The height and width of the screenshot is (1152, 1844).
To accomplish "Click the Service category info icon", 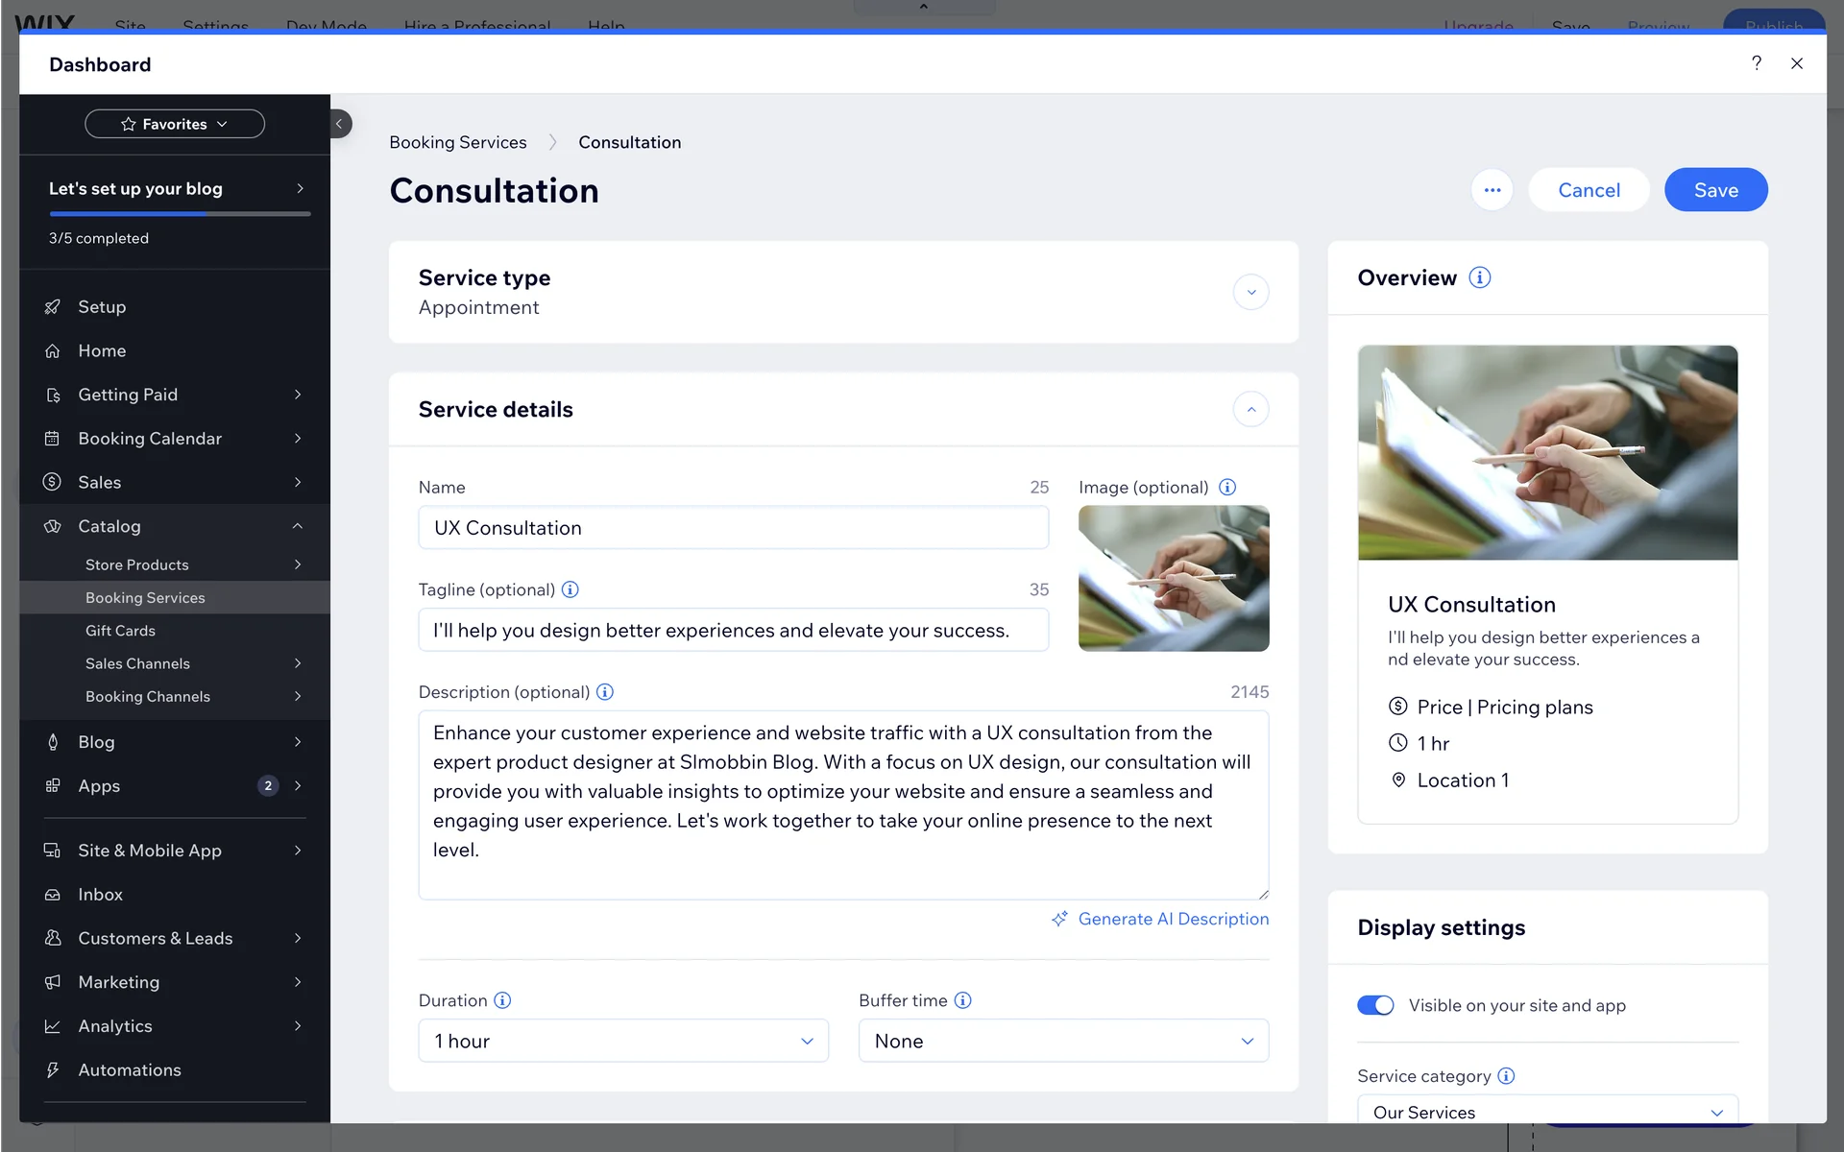I will [1506, 1076].
